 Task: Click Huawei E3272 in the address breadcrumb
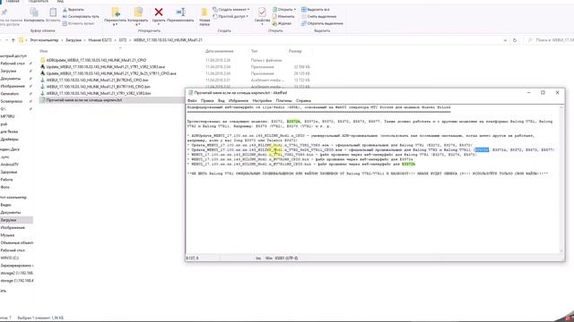pyautogui.click(x=100, y=40)
